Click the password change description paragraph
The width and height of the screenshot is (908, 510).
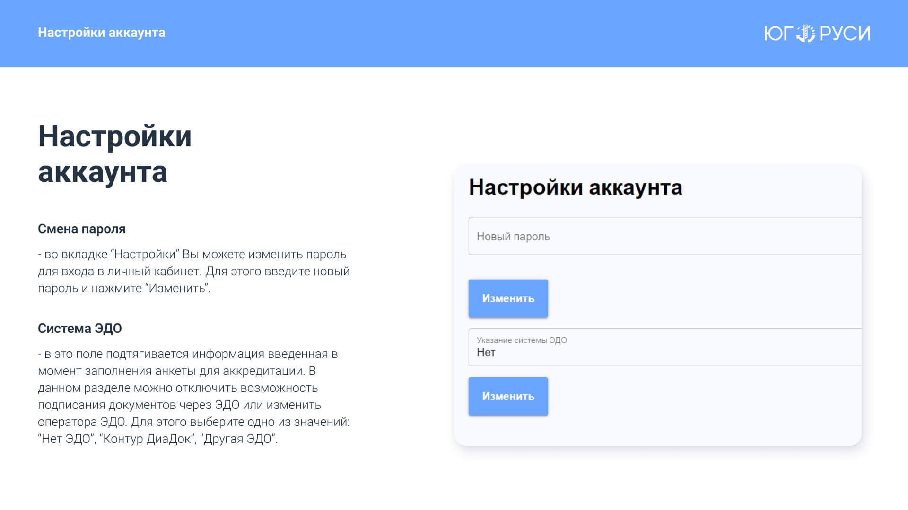pyautogui.click(x=193, y=272)
